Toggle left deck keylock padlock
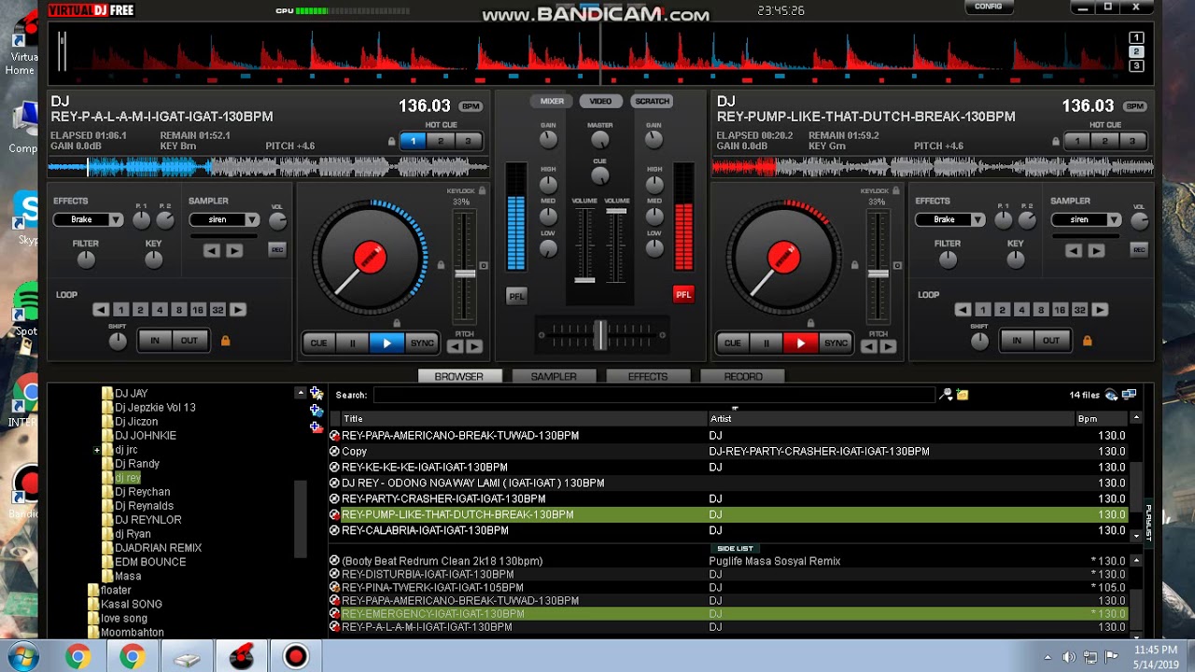Screen dimensions: 1195x672 (x=482, y=191)
